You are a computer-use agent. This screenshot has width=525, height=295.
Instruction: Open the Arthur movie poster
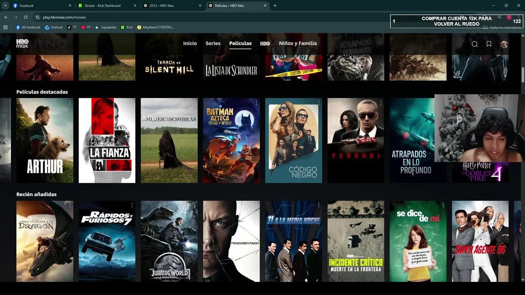pos(45,141)
